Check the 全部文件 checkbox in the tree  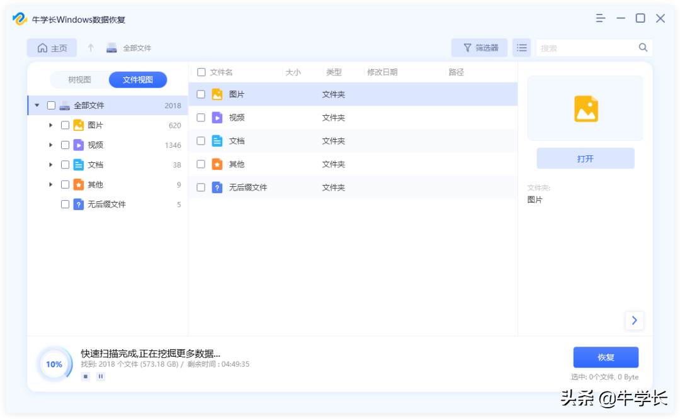[51, 105]
